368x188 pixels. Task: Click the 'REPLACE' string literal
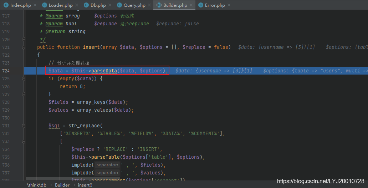click(x=115, y=149)
